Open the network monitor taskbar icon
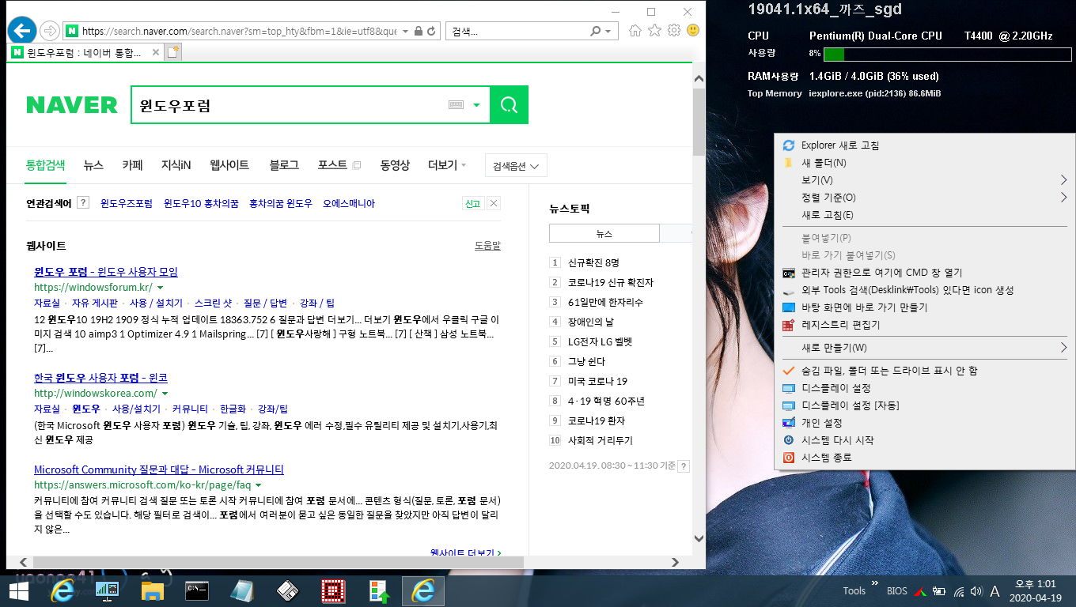The height and width of the screenshot is (607, 1076). [x=107, y=591]
